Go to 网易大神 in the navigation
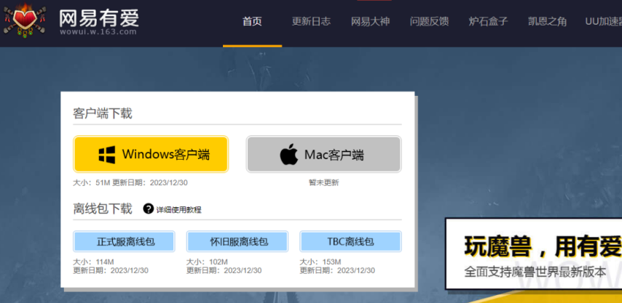Image resolution: width=622 pixels, height=303 pixels. [x=370, y=21]
